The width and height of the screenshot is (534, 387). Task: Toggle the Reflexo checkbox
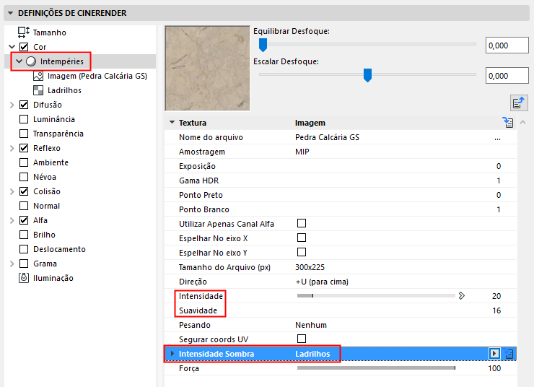24,148
